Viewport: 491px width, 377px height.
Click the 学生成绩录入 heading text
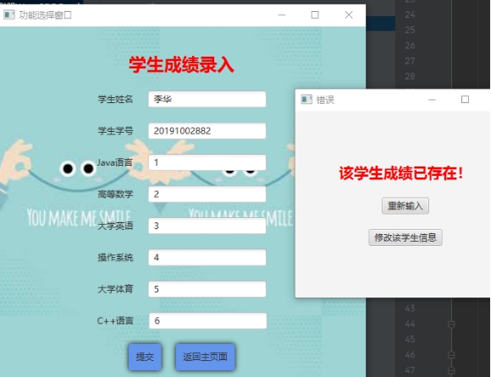181,65
